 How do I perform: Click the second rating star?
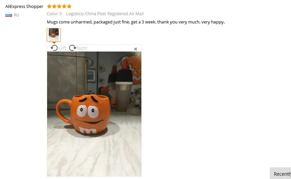click(54, 7)
